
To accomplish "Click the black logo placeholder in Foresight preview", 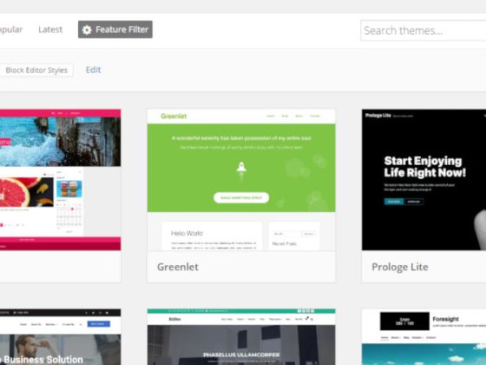I will (x=404, y=322).
